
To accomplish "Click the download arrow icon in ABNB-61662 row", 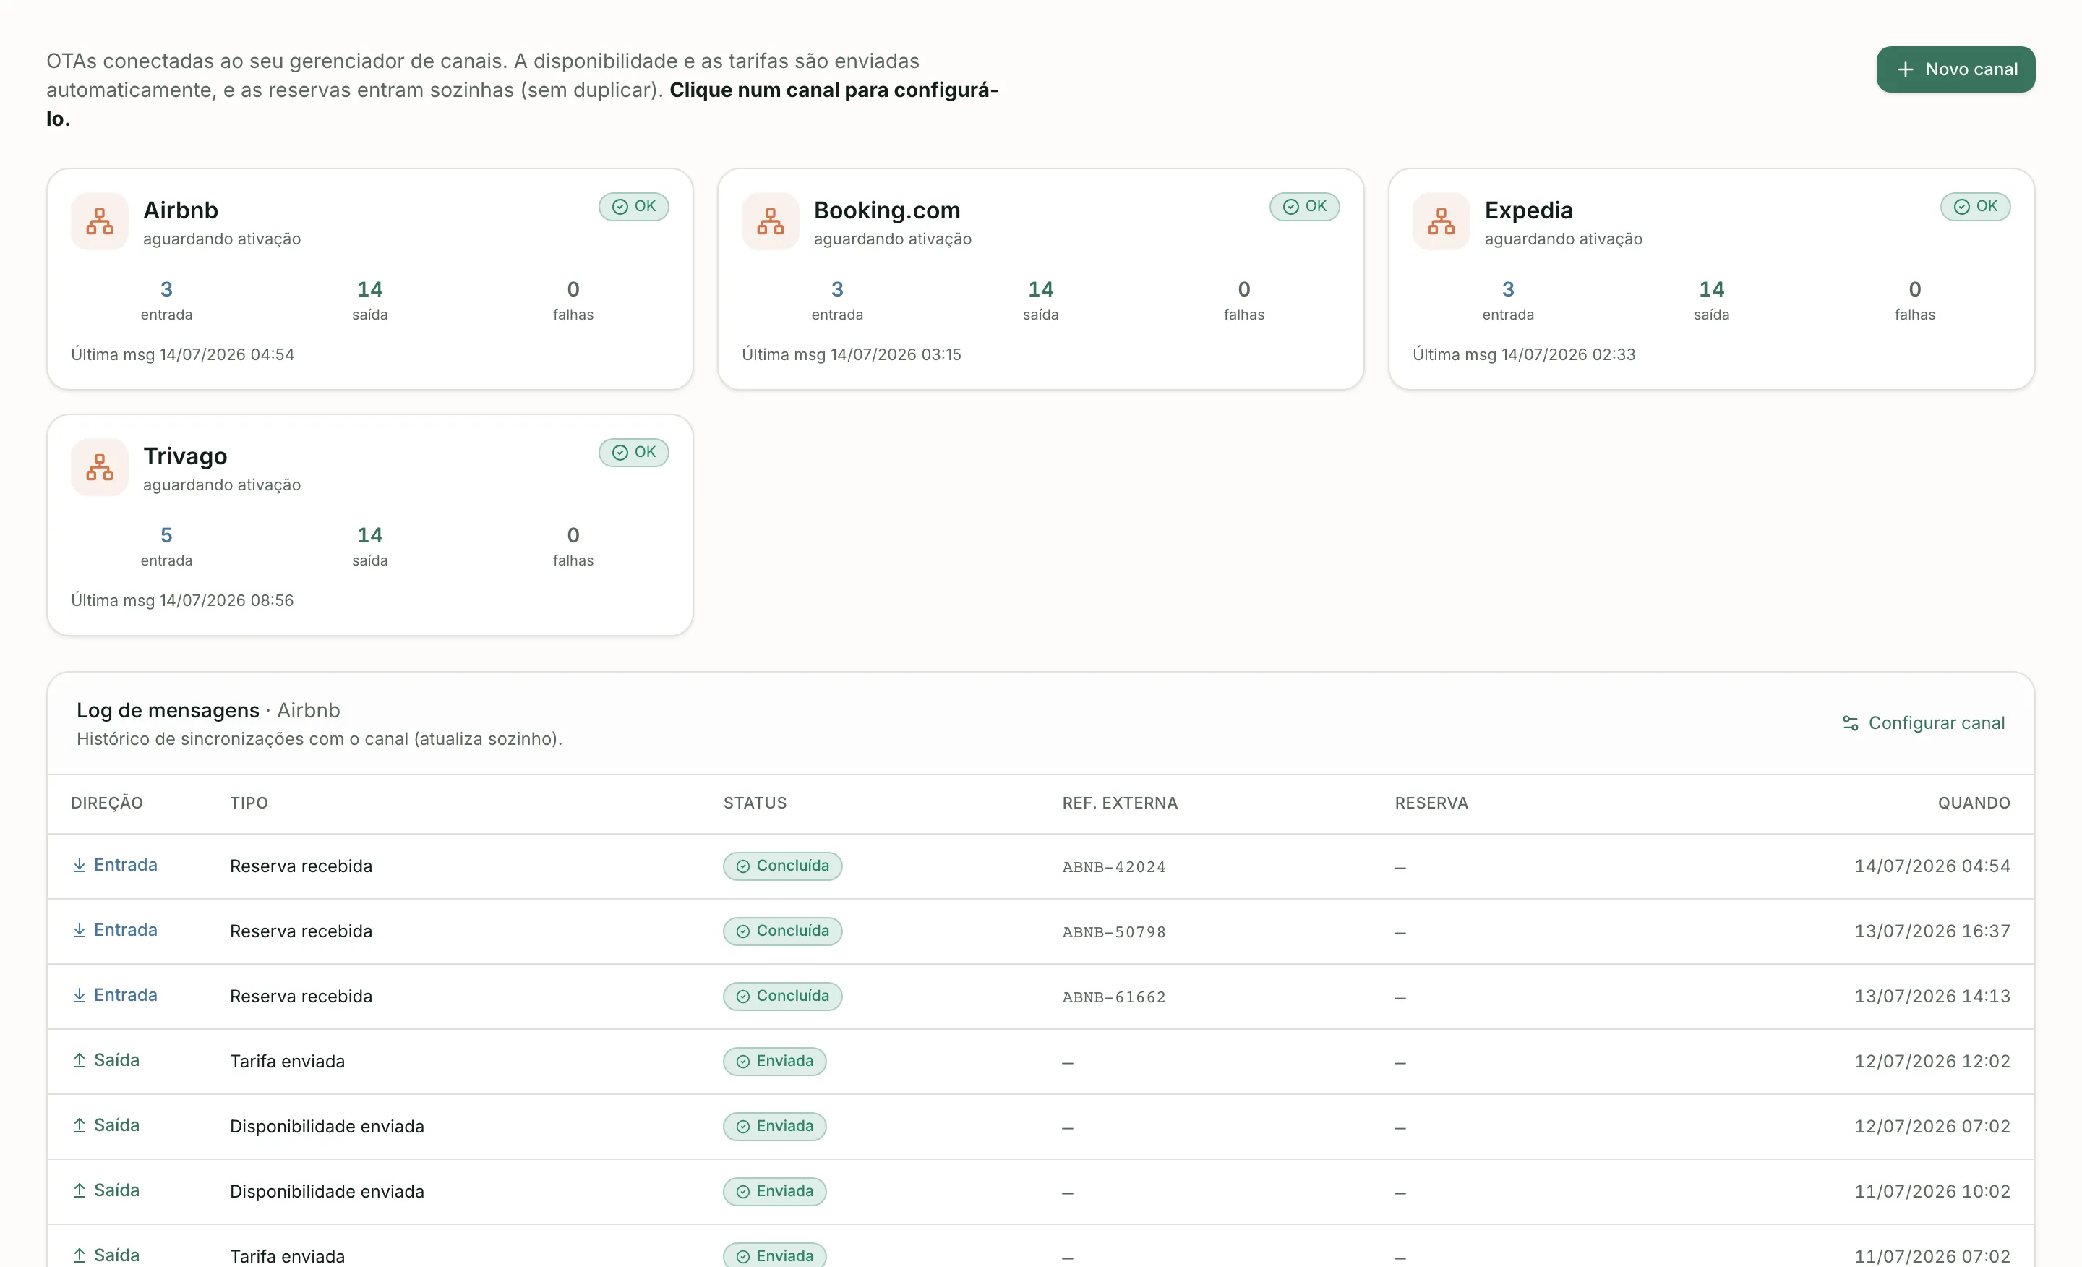I will click(x=80, y=995).
